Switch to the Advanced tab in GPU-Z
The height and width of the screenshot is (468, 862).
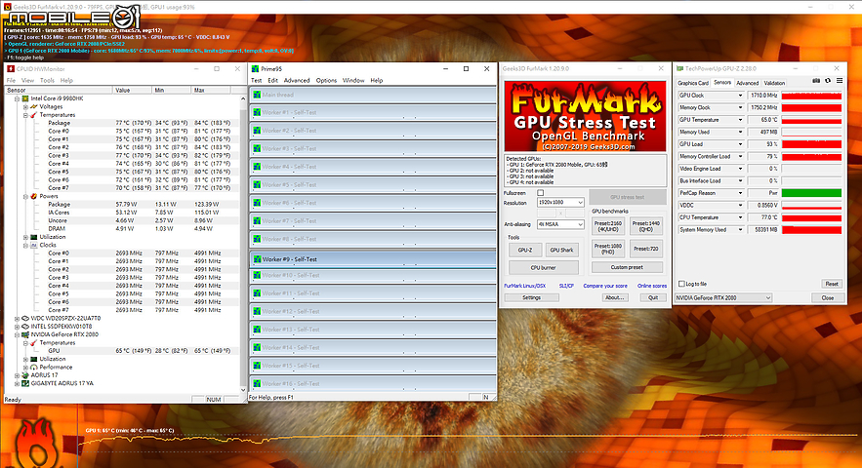pyautogui.click(x=747, y=83)
